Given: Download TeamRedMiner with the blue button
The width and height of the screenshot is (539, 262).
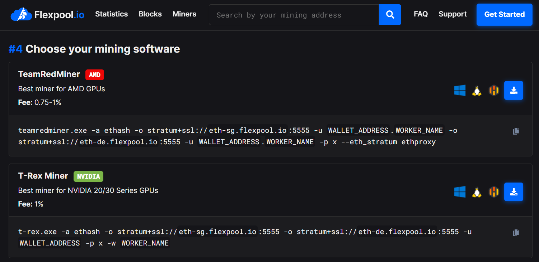Looking at the screenshot, I should click(514, 90).
